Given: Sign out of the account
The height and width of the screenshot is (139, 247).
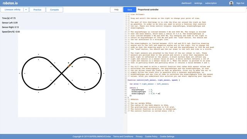Looking at the screenshot, I should [x=240, y=3].
